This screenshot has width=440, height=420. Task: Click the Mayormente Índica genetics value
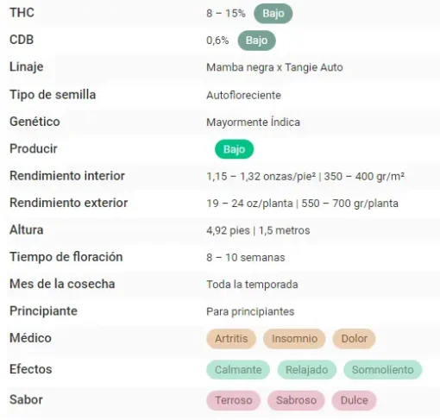click(253, 122)
